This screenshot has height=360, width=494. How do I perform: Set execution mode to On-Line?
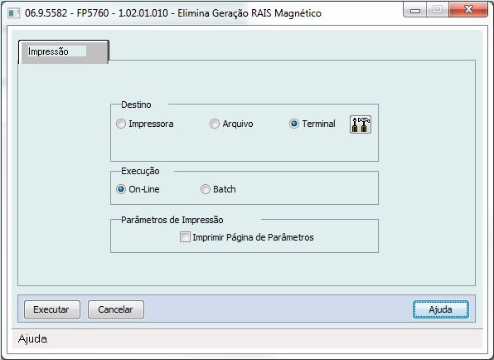[121, 189]
